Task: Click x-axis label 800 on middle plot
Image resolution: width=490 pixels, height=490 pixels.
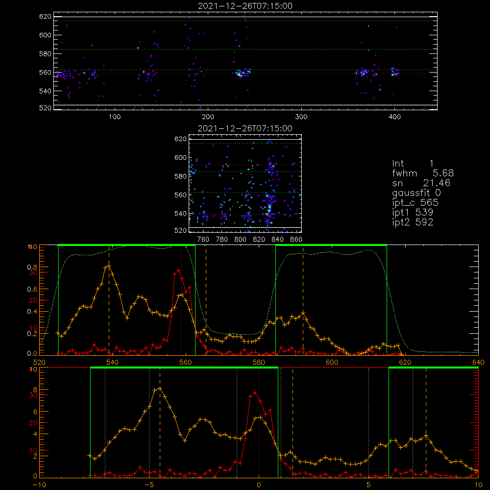Action: pyautogui.click(x=240, y=240)
